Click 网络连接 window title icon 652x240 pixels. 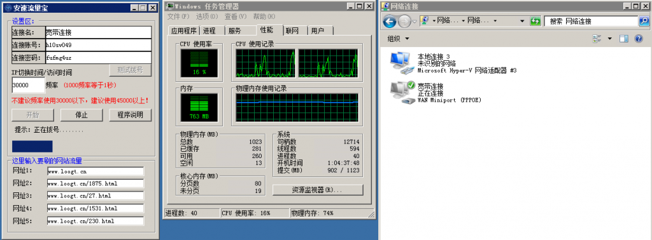coord(385,6)
